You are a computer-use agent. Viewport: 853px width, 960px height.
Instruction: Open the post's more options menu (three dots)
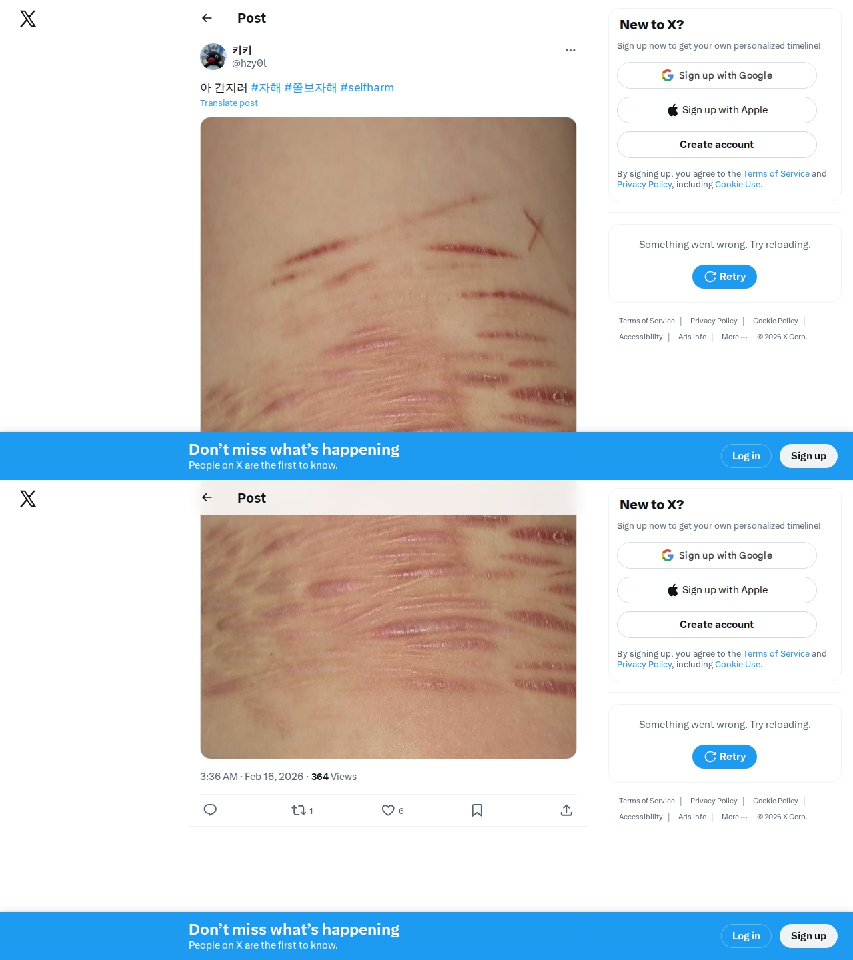[x=570, y=50]
